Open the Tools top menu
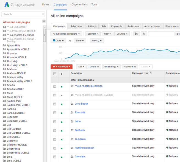The image size is (180, 162). (x=94, y=4)
